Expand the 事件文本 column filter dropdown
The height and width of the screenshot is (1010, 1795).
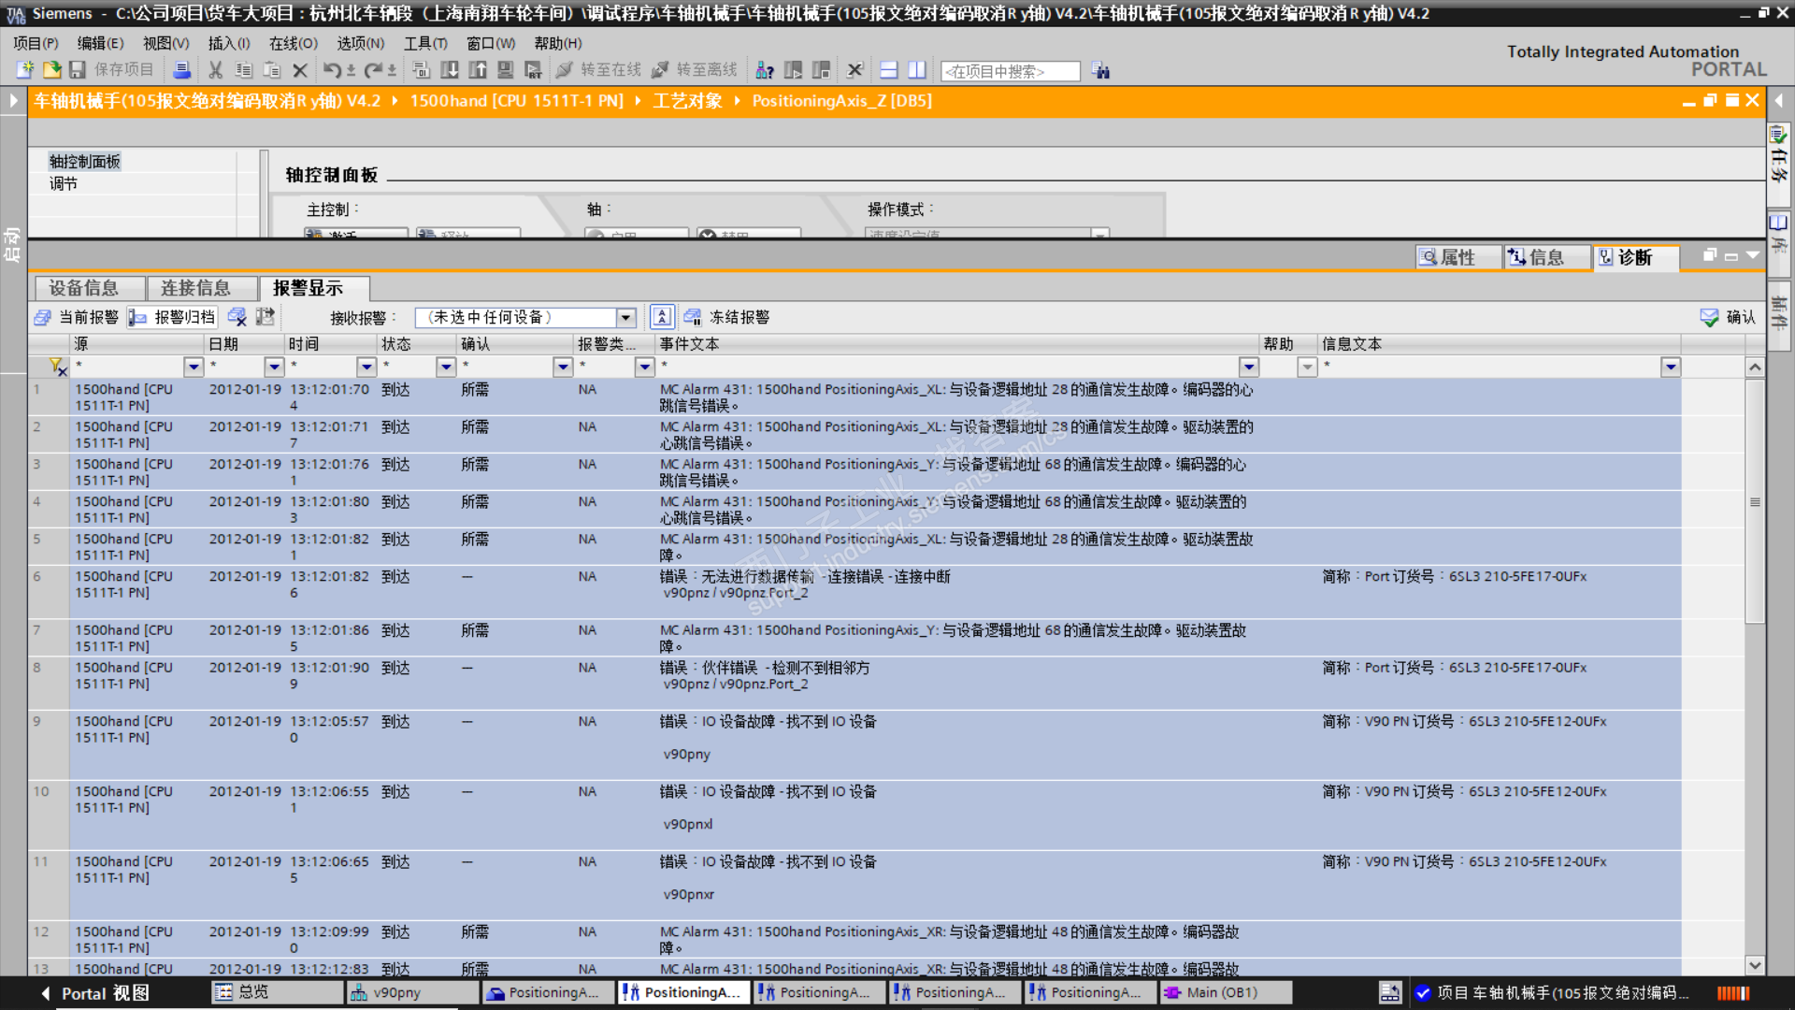point(1249,367)
